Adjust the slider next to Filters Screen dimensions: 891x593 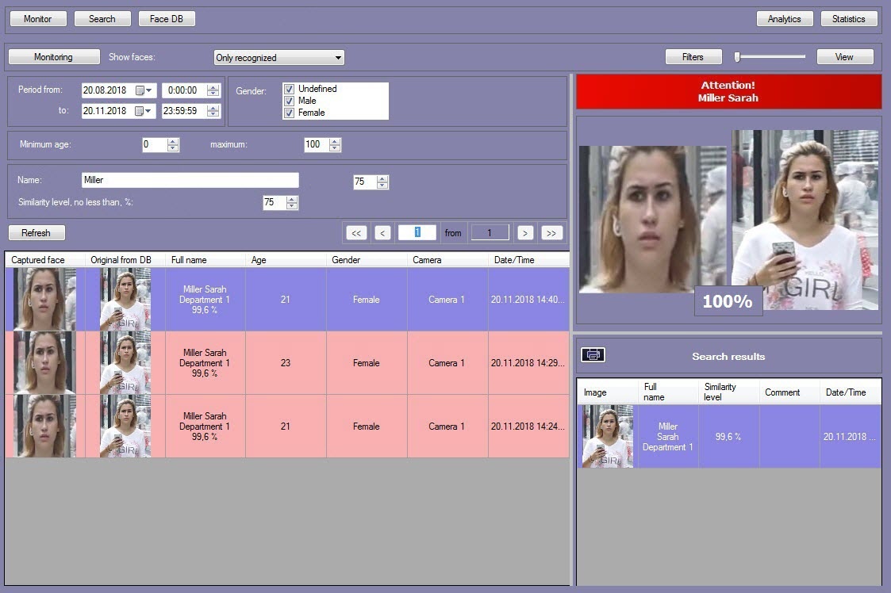737,57
